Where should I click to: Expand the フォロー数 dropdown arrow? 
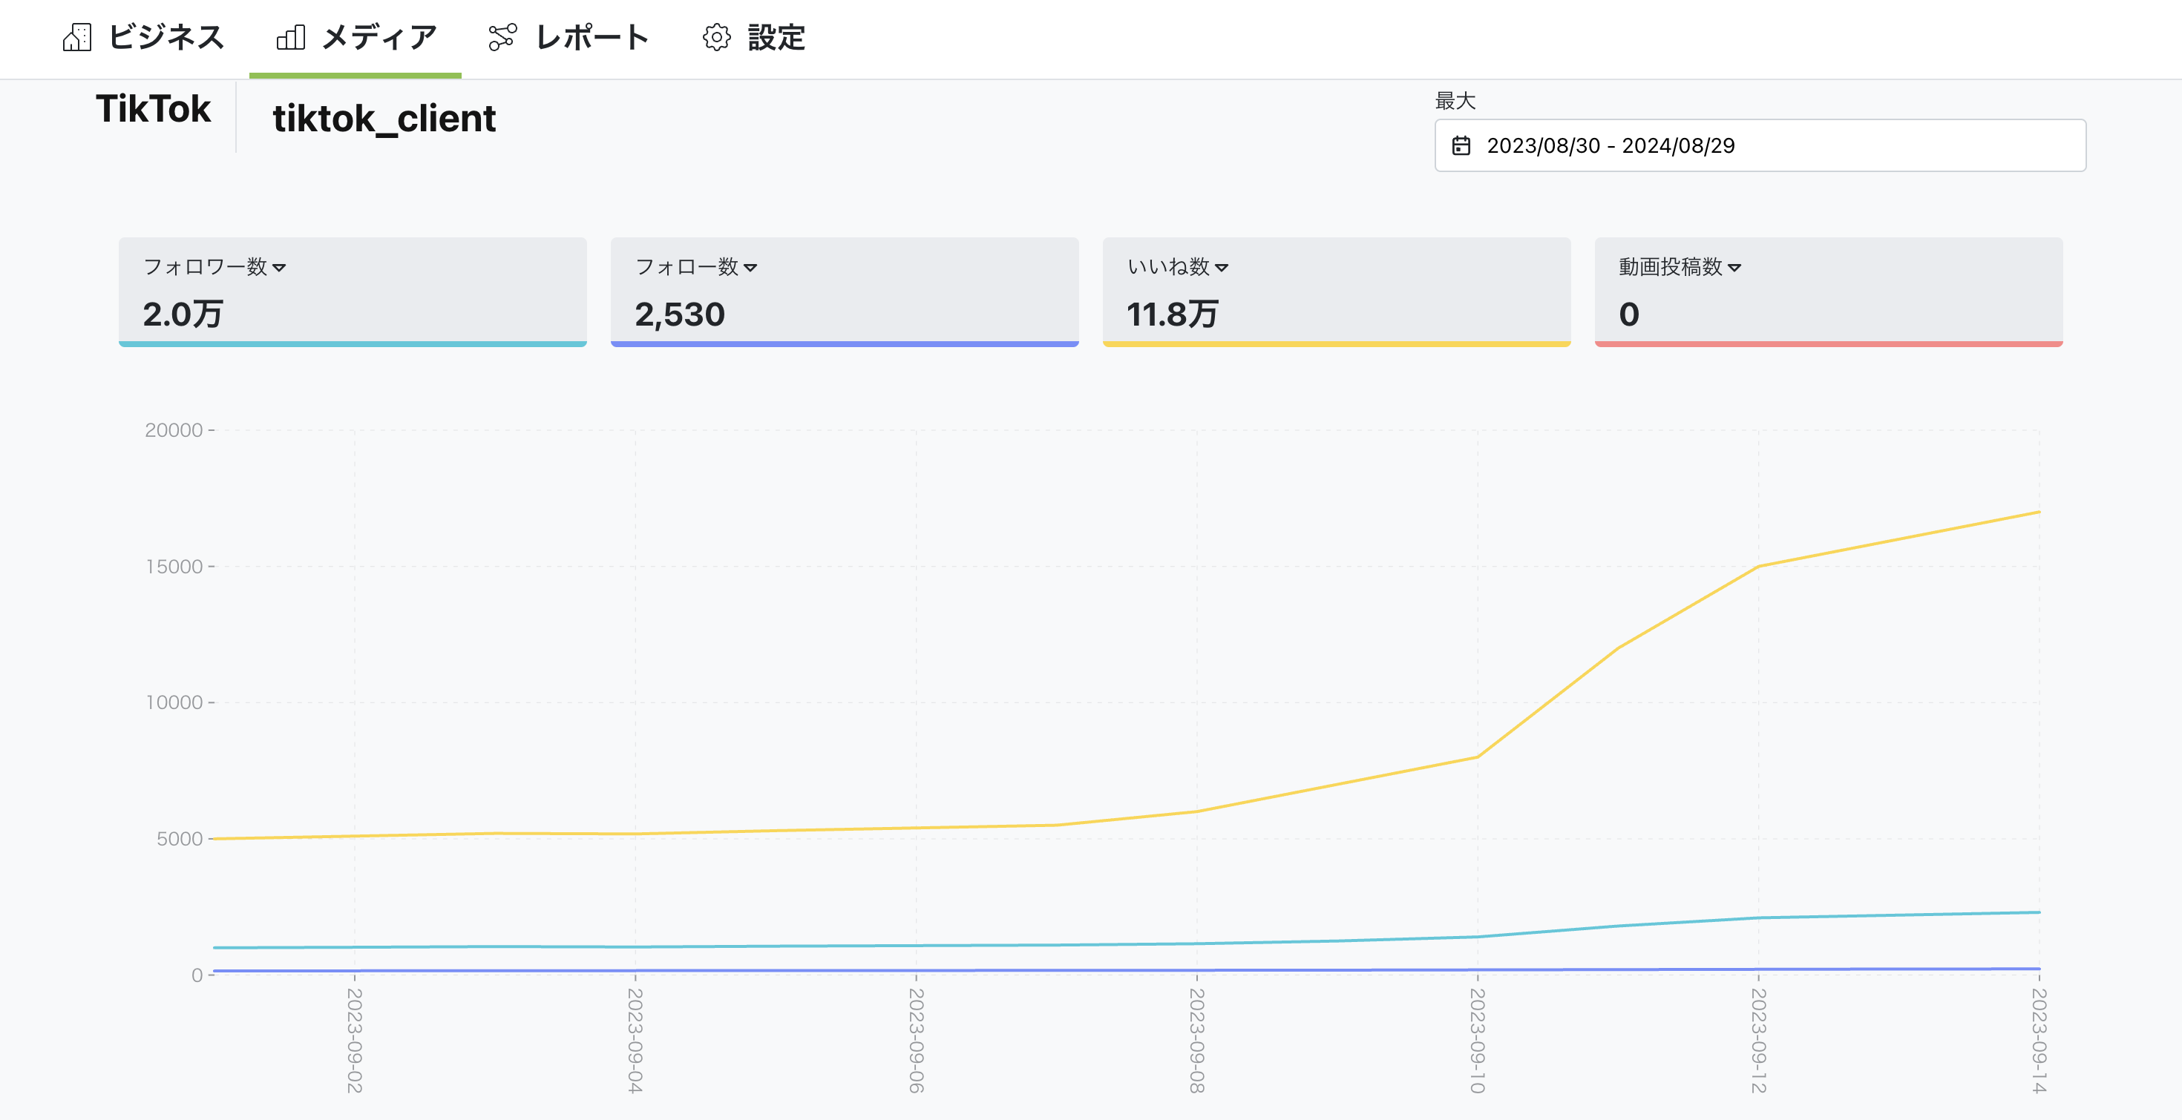(x=750, y=268)
